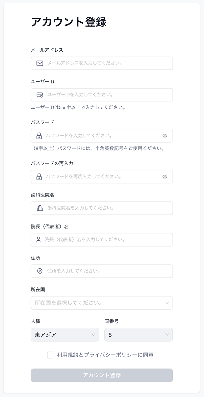
Task: Open the 所在国 country dropdown
Action: (102, 303)
